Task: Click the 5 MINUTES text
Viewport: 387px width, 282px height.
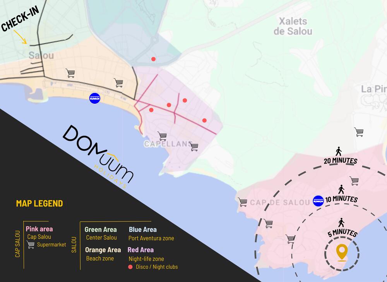Action: (x=342, y=233)
